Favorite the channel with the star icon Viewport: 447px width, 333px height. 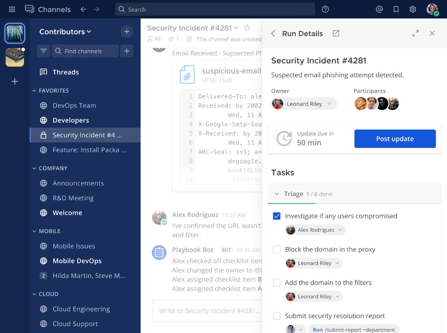[x=247, y=27]
